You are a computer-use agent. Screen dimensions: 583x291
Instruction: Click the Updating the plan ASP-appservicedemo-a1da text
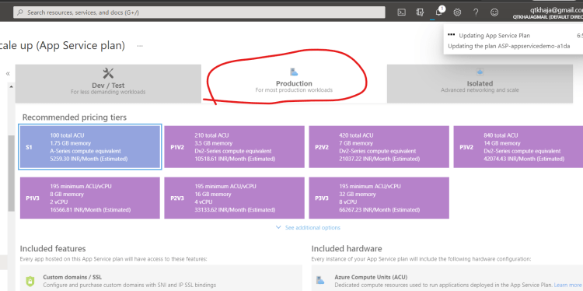click(x=509, y=46)
